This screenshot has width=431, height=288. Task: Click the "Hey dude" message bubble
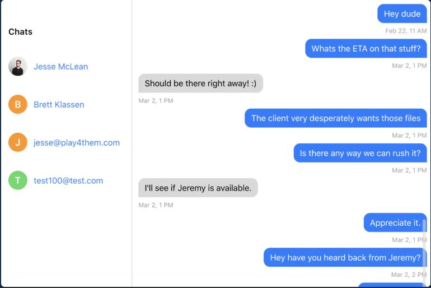pyautogui.click(x=402, y=14)
